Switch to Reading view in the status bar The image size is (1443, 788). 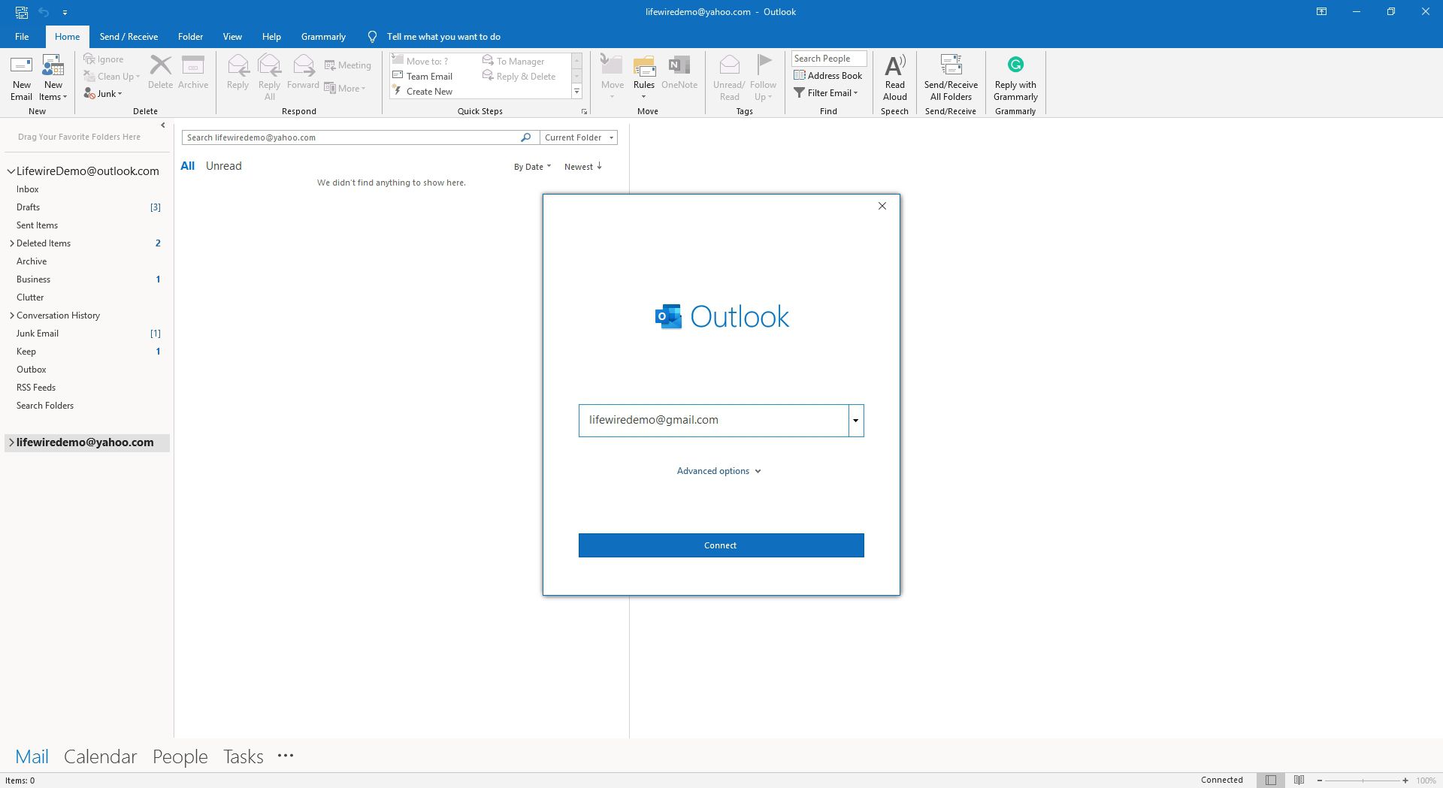(1299, 780)
